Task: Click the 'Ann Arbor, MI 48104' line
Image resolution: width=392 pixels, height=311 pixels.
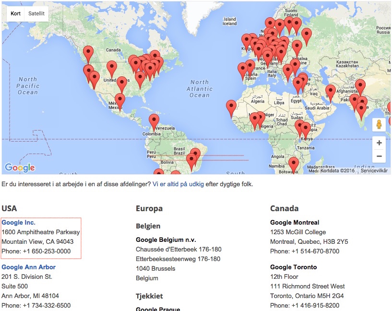Action: [30, 296]
